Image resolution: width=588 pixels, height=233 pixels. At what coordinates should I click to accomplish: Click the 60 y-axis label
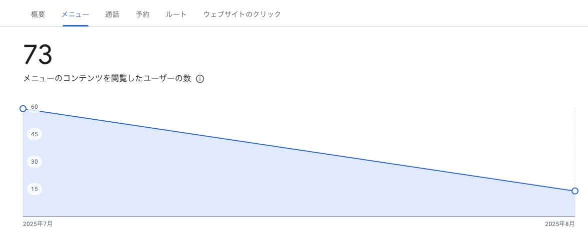pyautogui.click(x=34, y=107)
